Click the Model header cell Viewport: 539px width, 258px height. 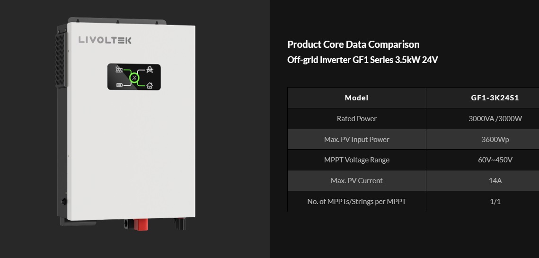click(357, 98)
